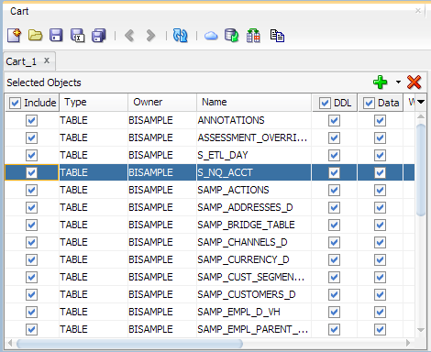The image size is (431, 352).
Task: Sort by the Type column header
Action: pos(94,102)
